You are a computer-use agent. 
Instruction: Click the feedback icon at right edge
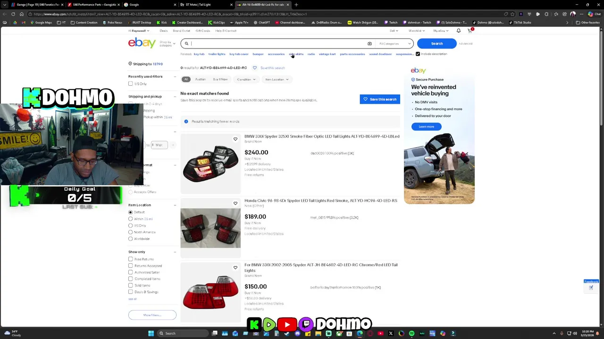pos(591,288)
